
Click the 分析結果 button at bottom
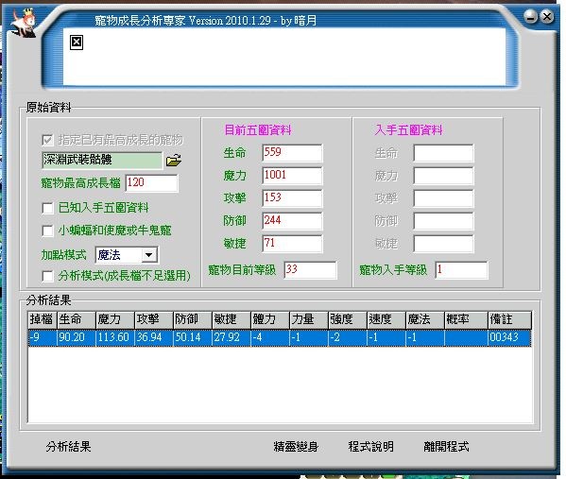click(68, 447)
